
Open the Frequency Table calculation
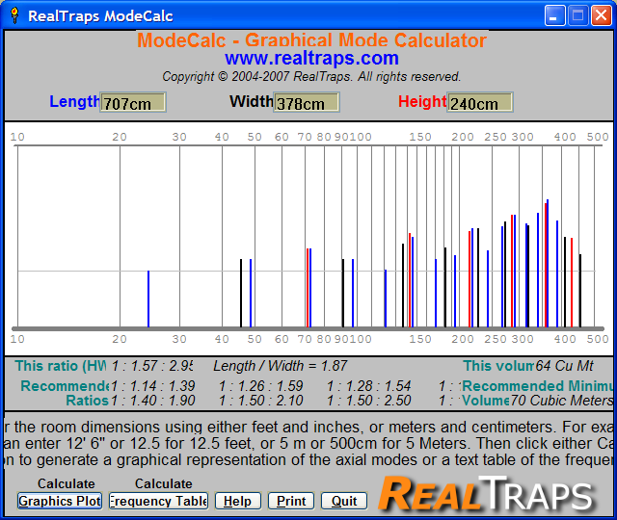158,501
